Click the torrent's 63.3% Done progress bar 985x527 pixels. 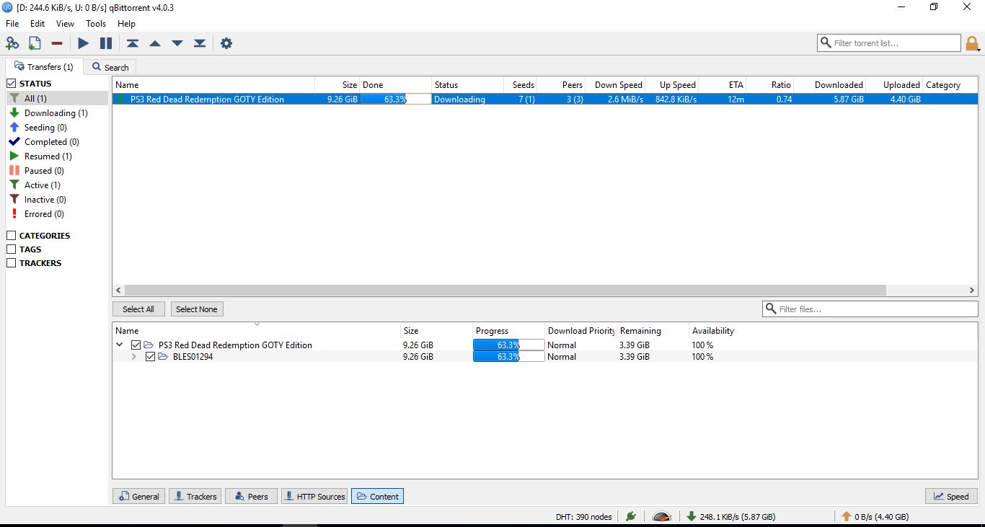click(395, 99)
